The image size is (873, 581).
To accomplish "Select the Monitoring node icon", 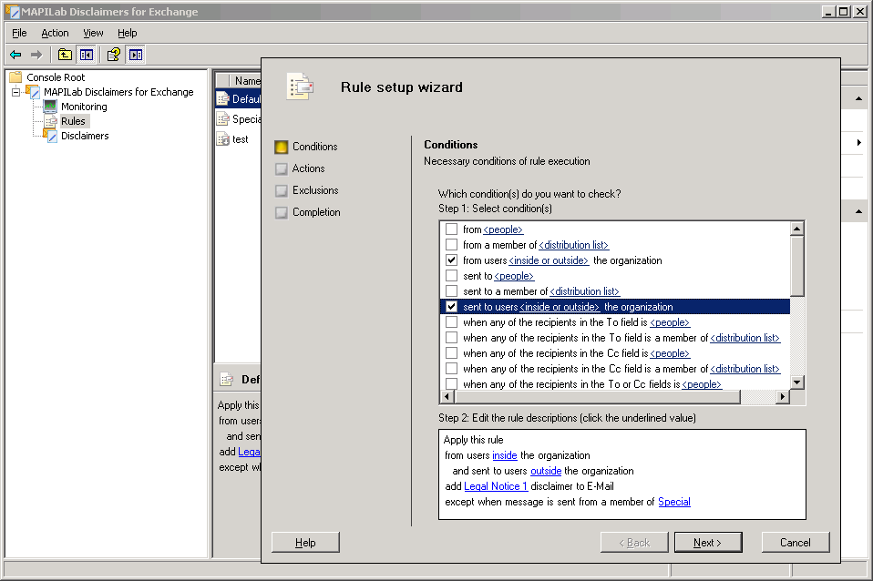I will click(x=50, y=107).
